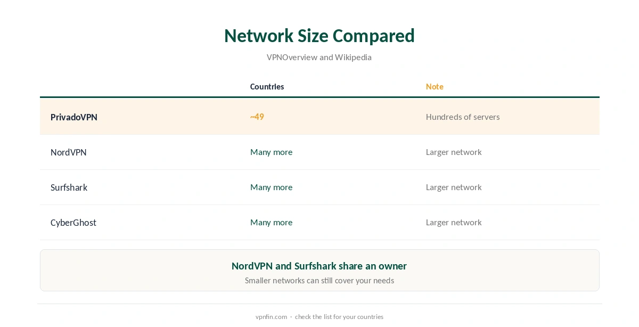
Task: Click the vpnfin.com footer text
Action: [271, 317]
